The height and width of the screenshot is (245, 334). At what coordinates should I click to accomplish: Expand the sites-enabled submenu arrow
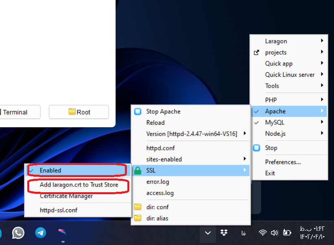(245, 158)
